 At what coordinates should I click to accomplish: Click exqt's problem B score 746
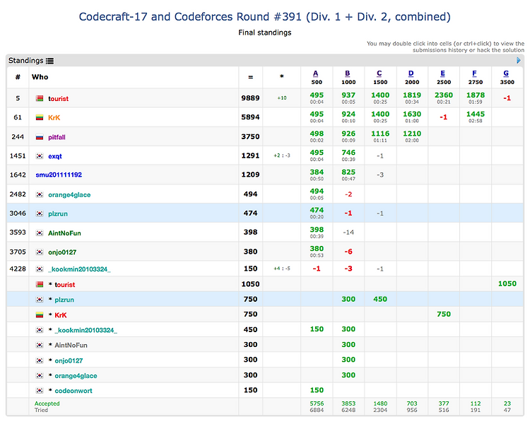348,153
